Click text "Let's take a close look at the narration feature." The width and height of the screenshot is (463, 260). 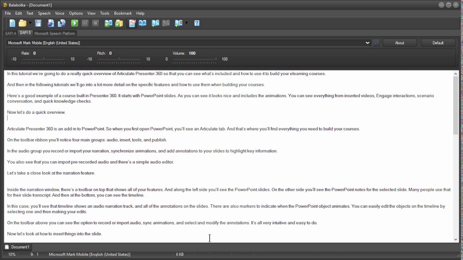(x=51, y=173)
